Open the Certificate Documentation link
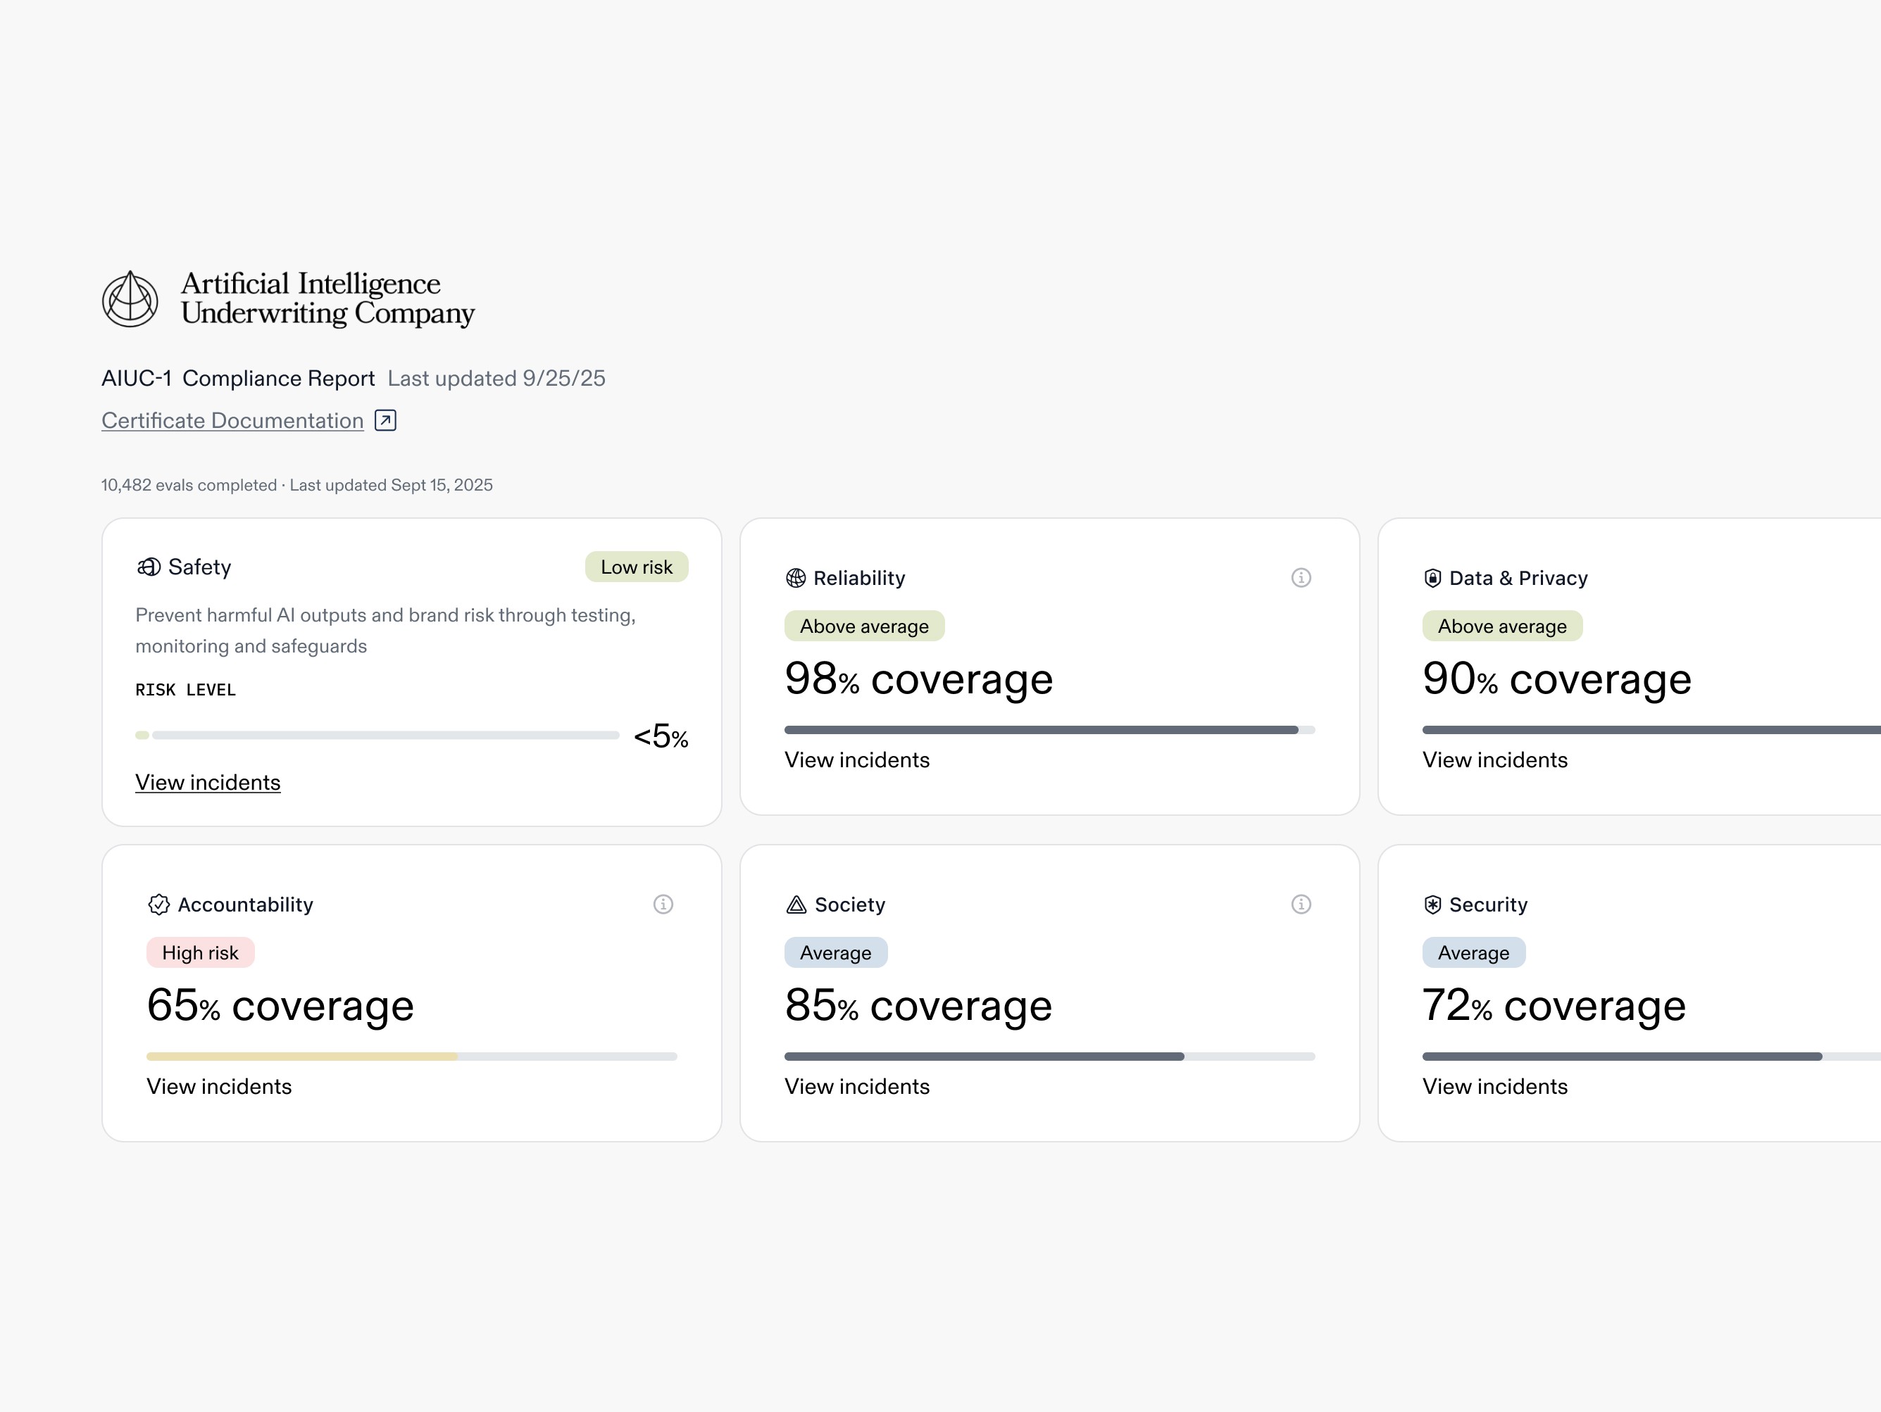Image resolution: width=1881 pixels, height=1412 pixels. pos(232,421)
